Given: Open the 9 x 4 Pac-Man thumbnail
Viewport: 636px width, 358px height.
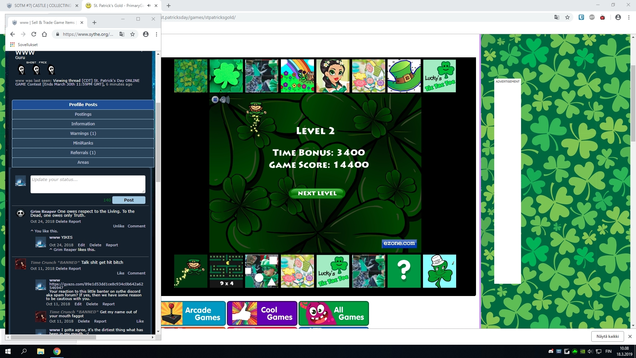Looking at the screenshot, I should 226,271.
